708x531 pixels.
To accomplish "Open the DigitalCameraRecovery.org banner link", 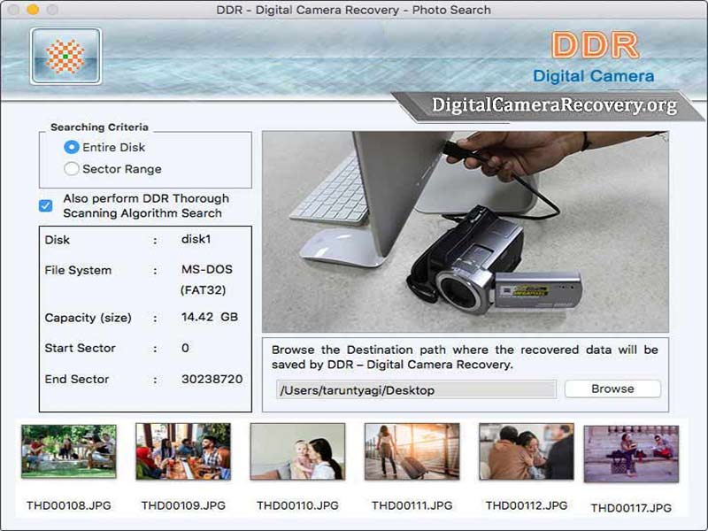I will coord(554,105).
